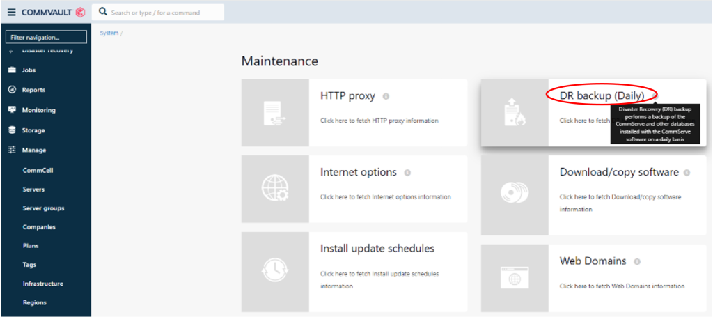Click the Maintenance page heading
The width and height of the screenshot is (713, 317).
tap(280, 61)
